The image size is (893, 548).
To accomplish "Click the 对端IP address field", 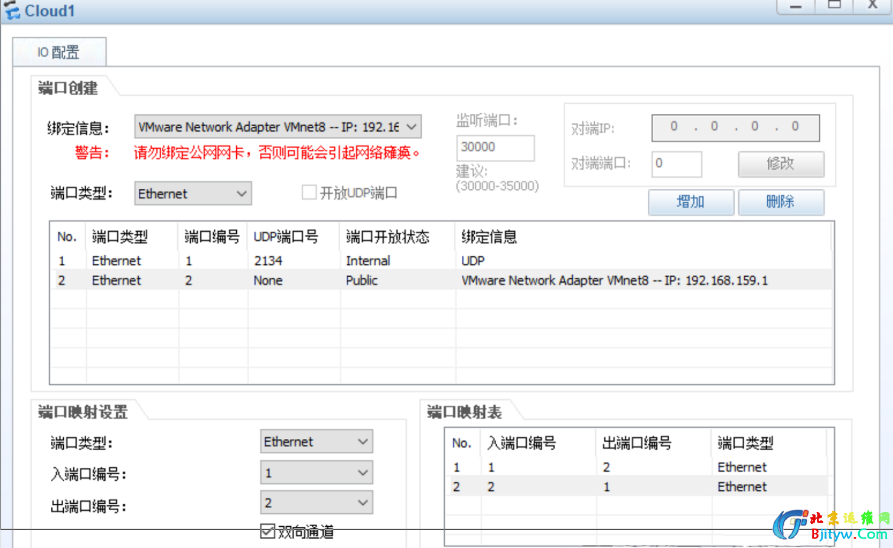I will tap(735, 127).
